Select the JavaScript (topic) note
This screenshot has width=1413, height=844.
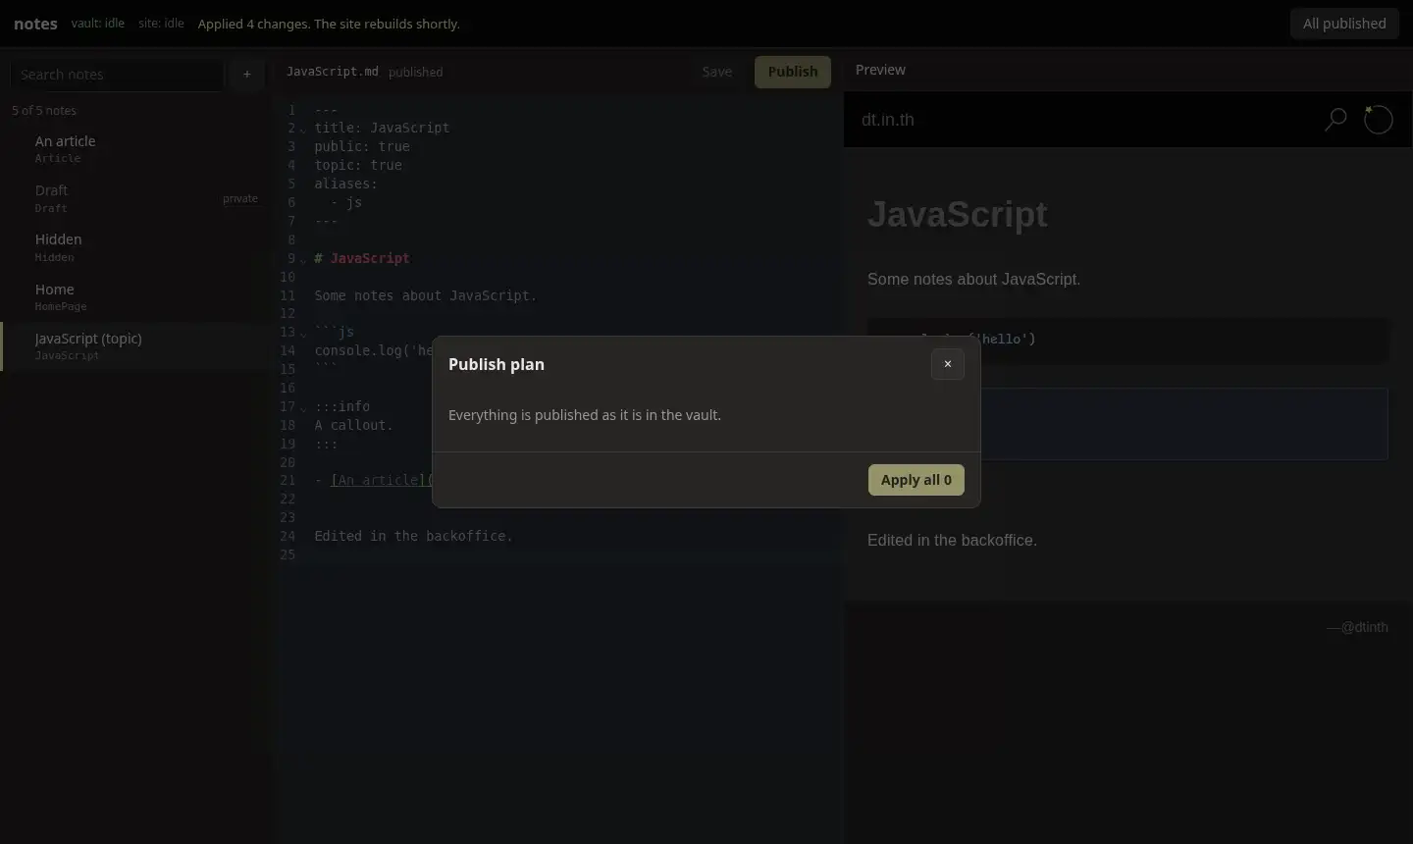(135, 346)
